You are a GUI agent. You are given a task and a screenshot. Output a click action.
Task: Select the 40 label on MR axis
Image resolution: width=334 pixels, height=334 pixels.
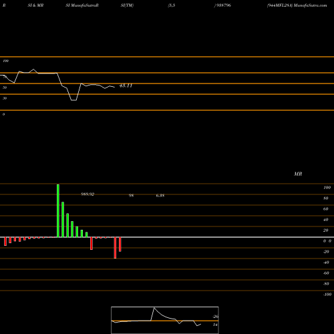[x=326, y=220]
